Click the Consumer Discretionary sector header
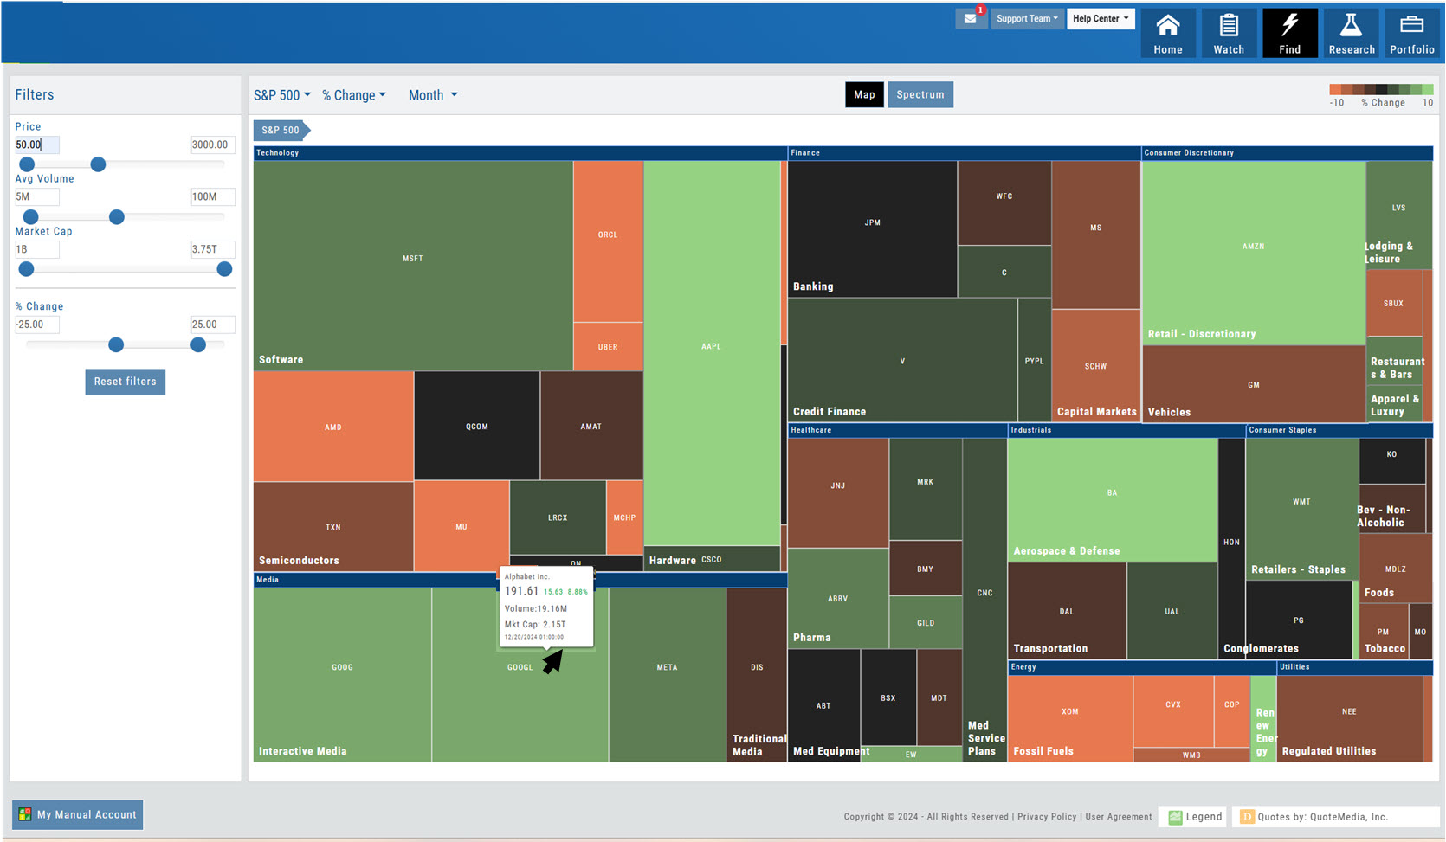 click(x=1288, y=153)
